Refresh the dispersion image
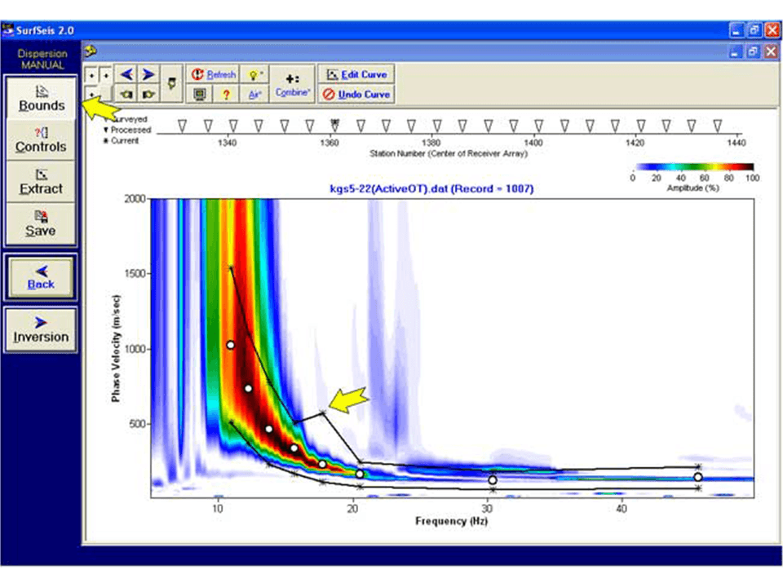Screen dimensions: 783x587 coord(214,74)
